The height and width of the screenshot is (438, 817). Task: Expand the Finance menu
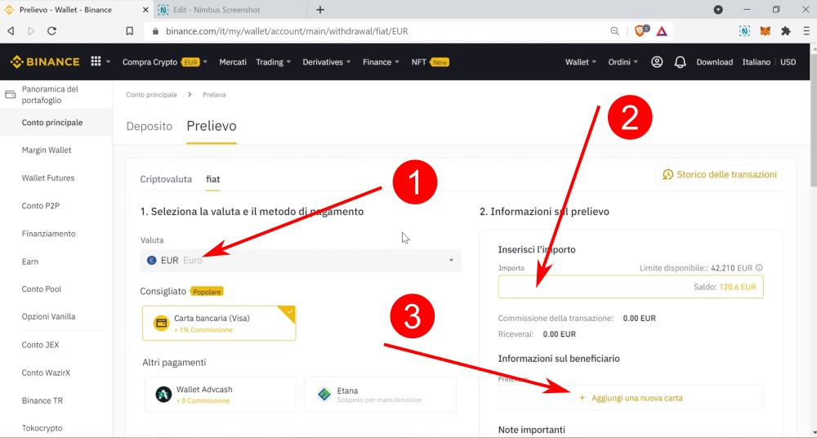(382, 62)
